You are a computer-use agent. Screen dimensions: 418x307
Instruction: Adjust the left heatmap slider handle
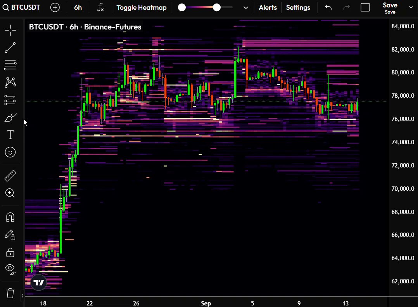click(x=182, y=7)
